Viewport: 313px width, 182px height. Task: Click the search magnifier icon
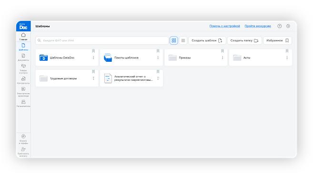(40, 40)
